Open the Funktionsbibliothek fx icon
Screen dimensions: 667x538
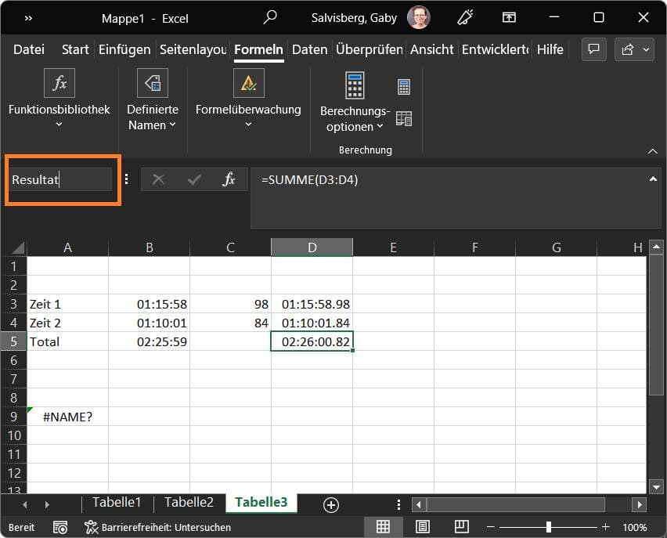tap(59, 83)
